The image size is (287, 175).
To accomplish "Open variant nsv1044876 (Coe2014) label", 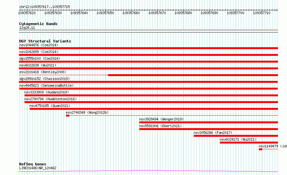I will [x=39, y=45].
